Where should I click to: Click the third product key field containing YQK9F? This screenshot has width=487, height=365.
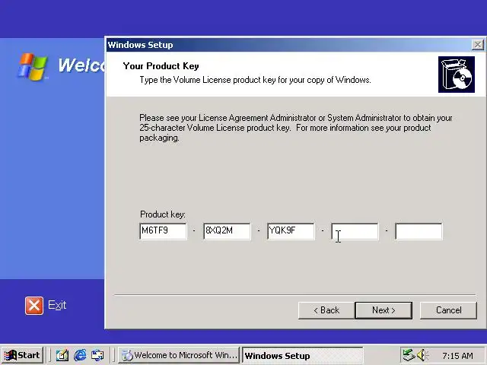point(291,231)
